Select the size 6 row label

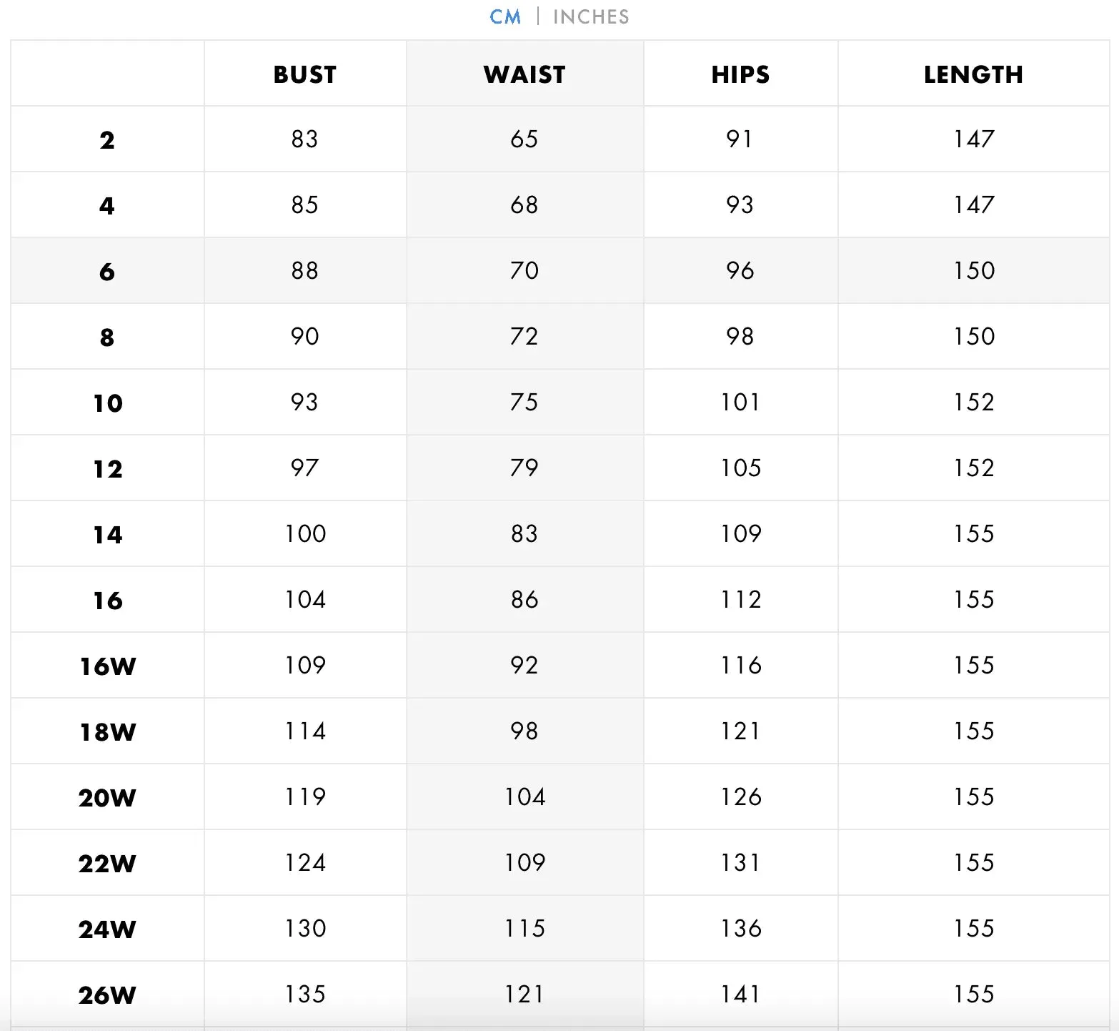(107, 272)
